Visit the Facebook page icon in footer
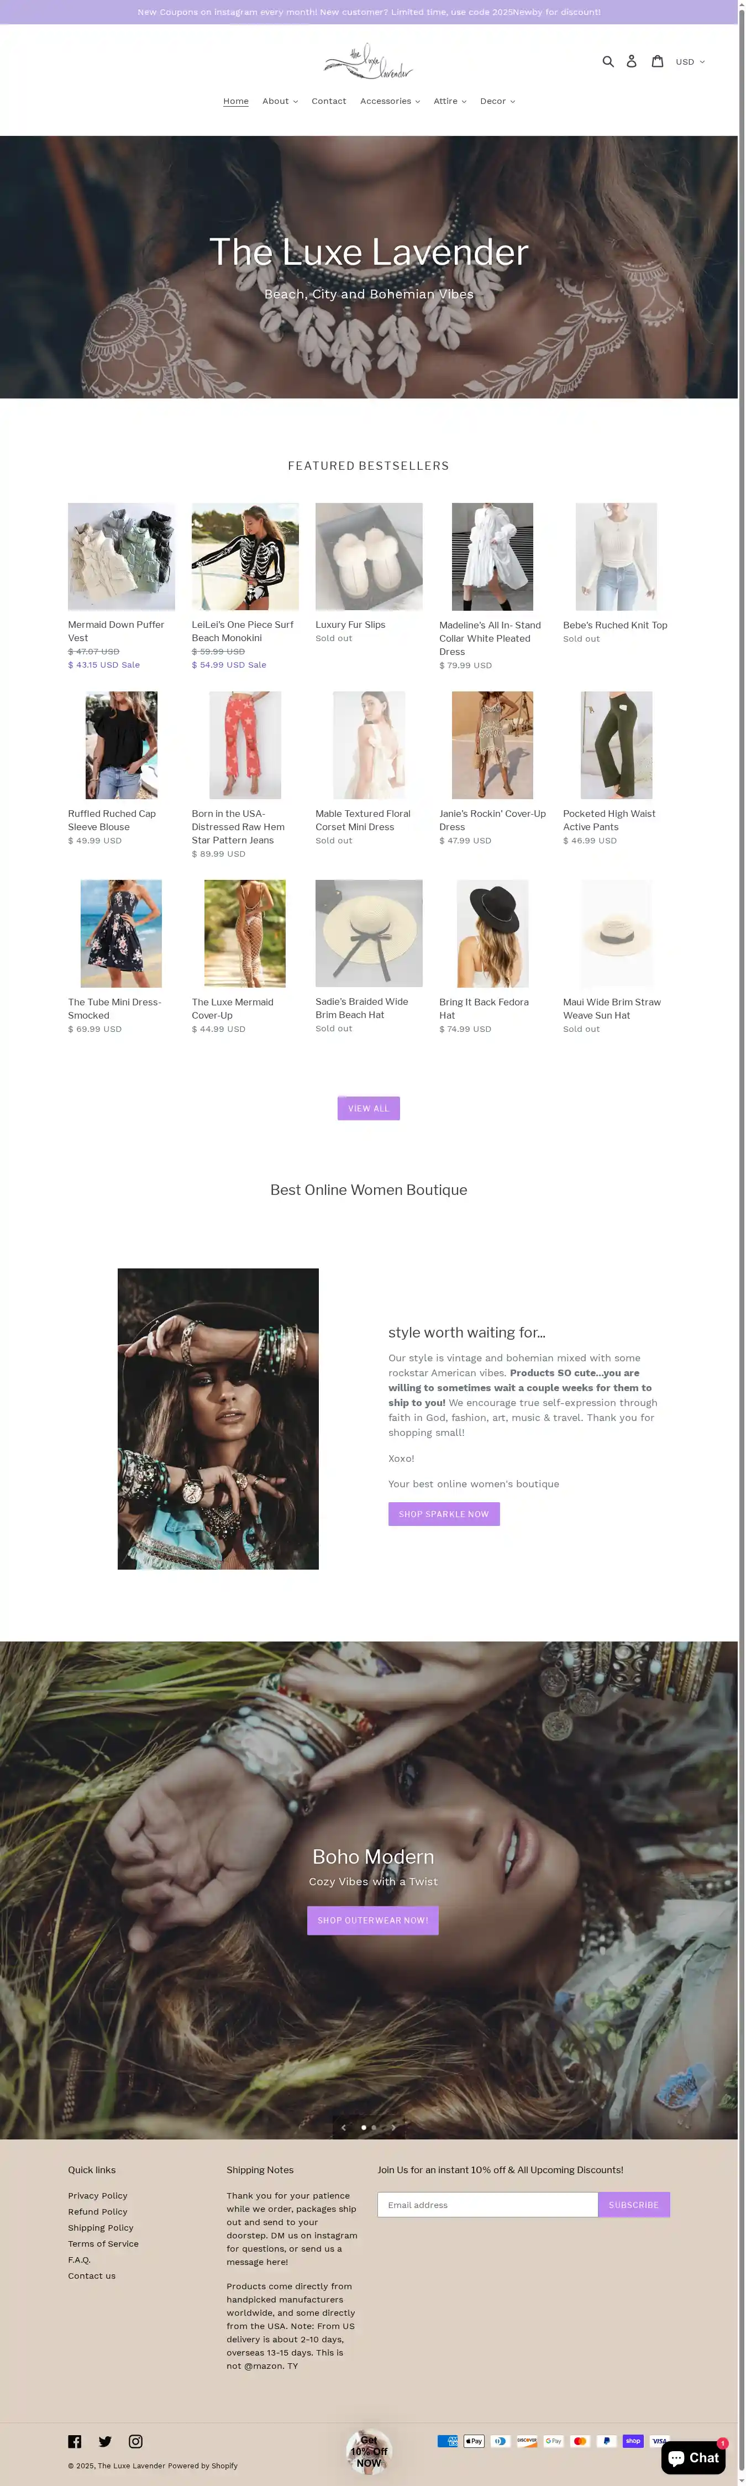The width and height of the screenshot is (746, 2486). tap(74, 2442)
